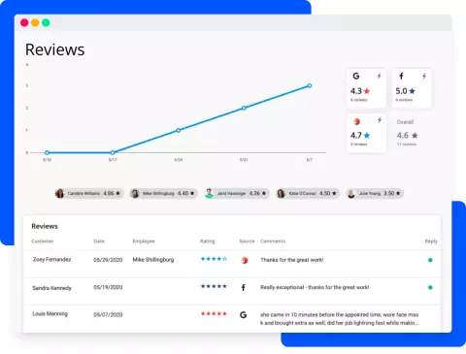Click the chart data point at value 3

point(310,85)
